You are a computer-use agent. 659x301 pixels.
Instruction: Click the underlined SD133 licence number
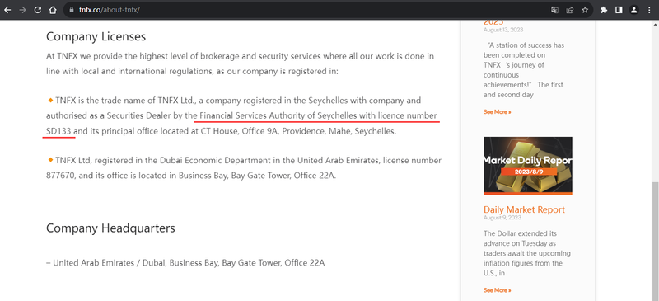tap(58, 131)
